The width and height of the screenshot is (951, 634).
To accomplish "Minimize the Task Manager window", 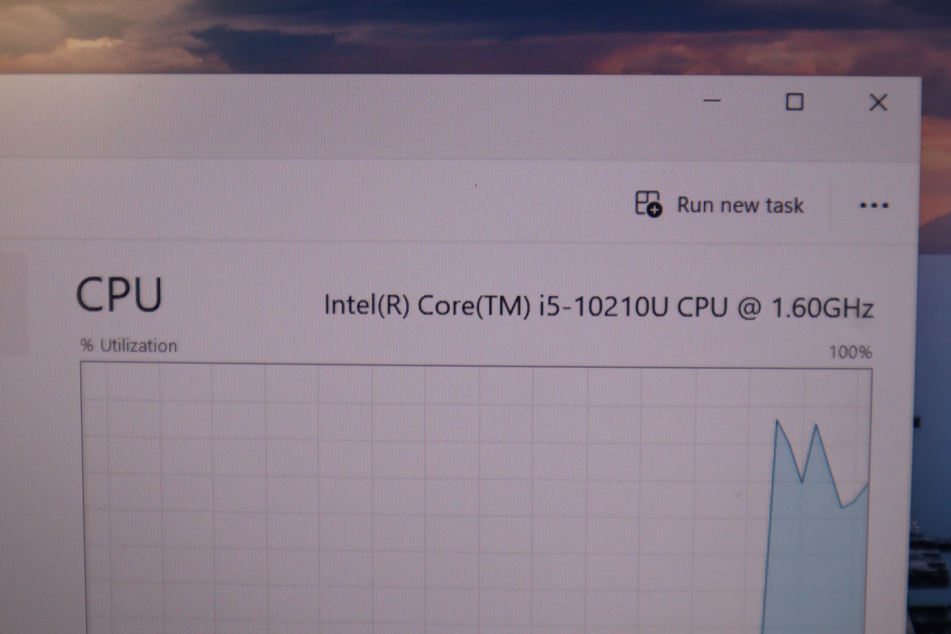I will 712,101.
